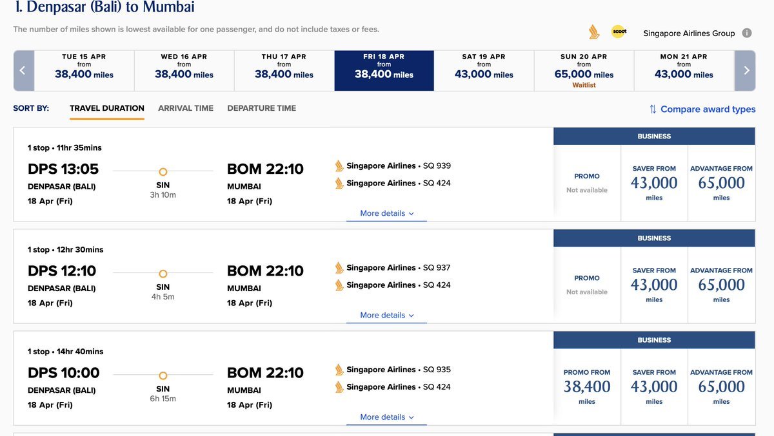Viewport: 774px width, 436px height.
Task: Click the info icon beside Singapore Airlines Group
Action: coord(746,33)
